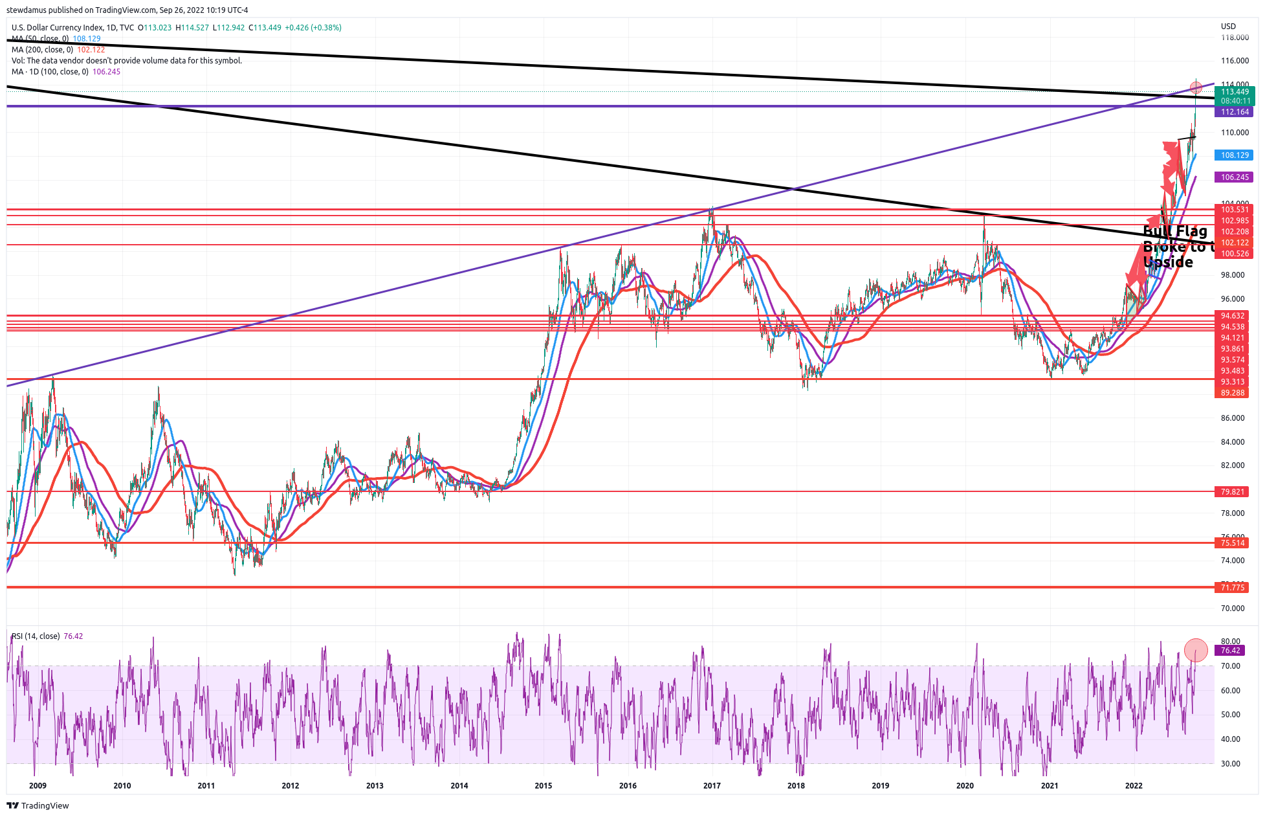
Task: Click the 86.000 price axis tick
Action: point(1233,418)
